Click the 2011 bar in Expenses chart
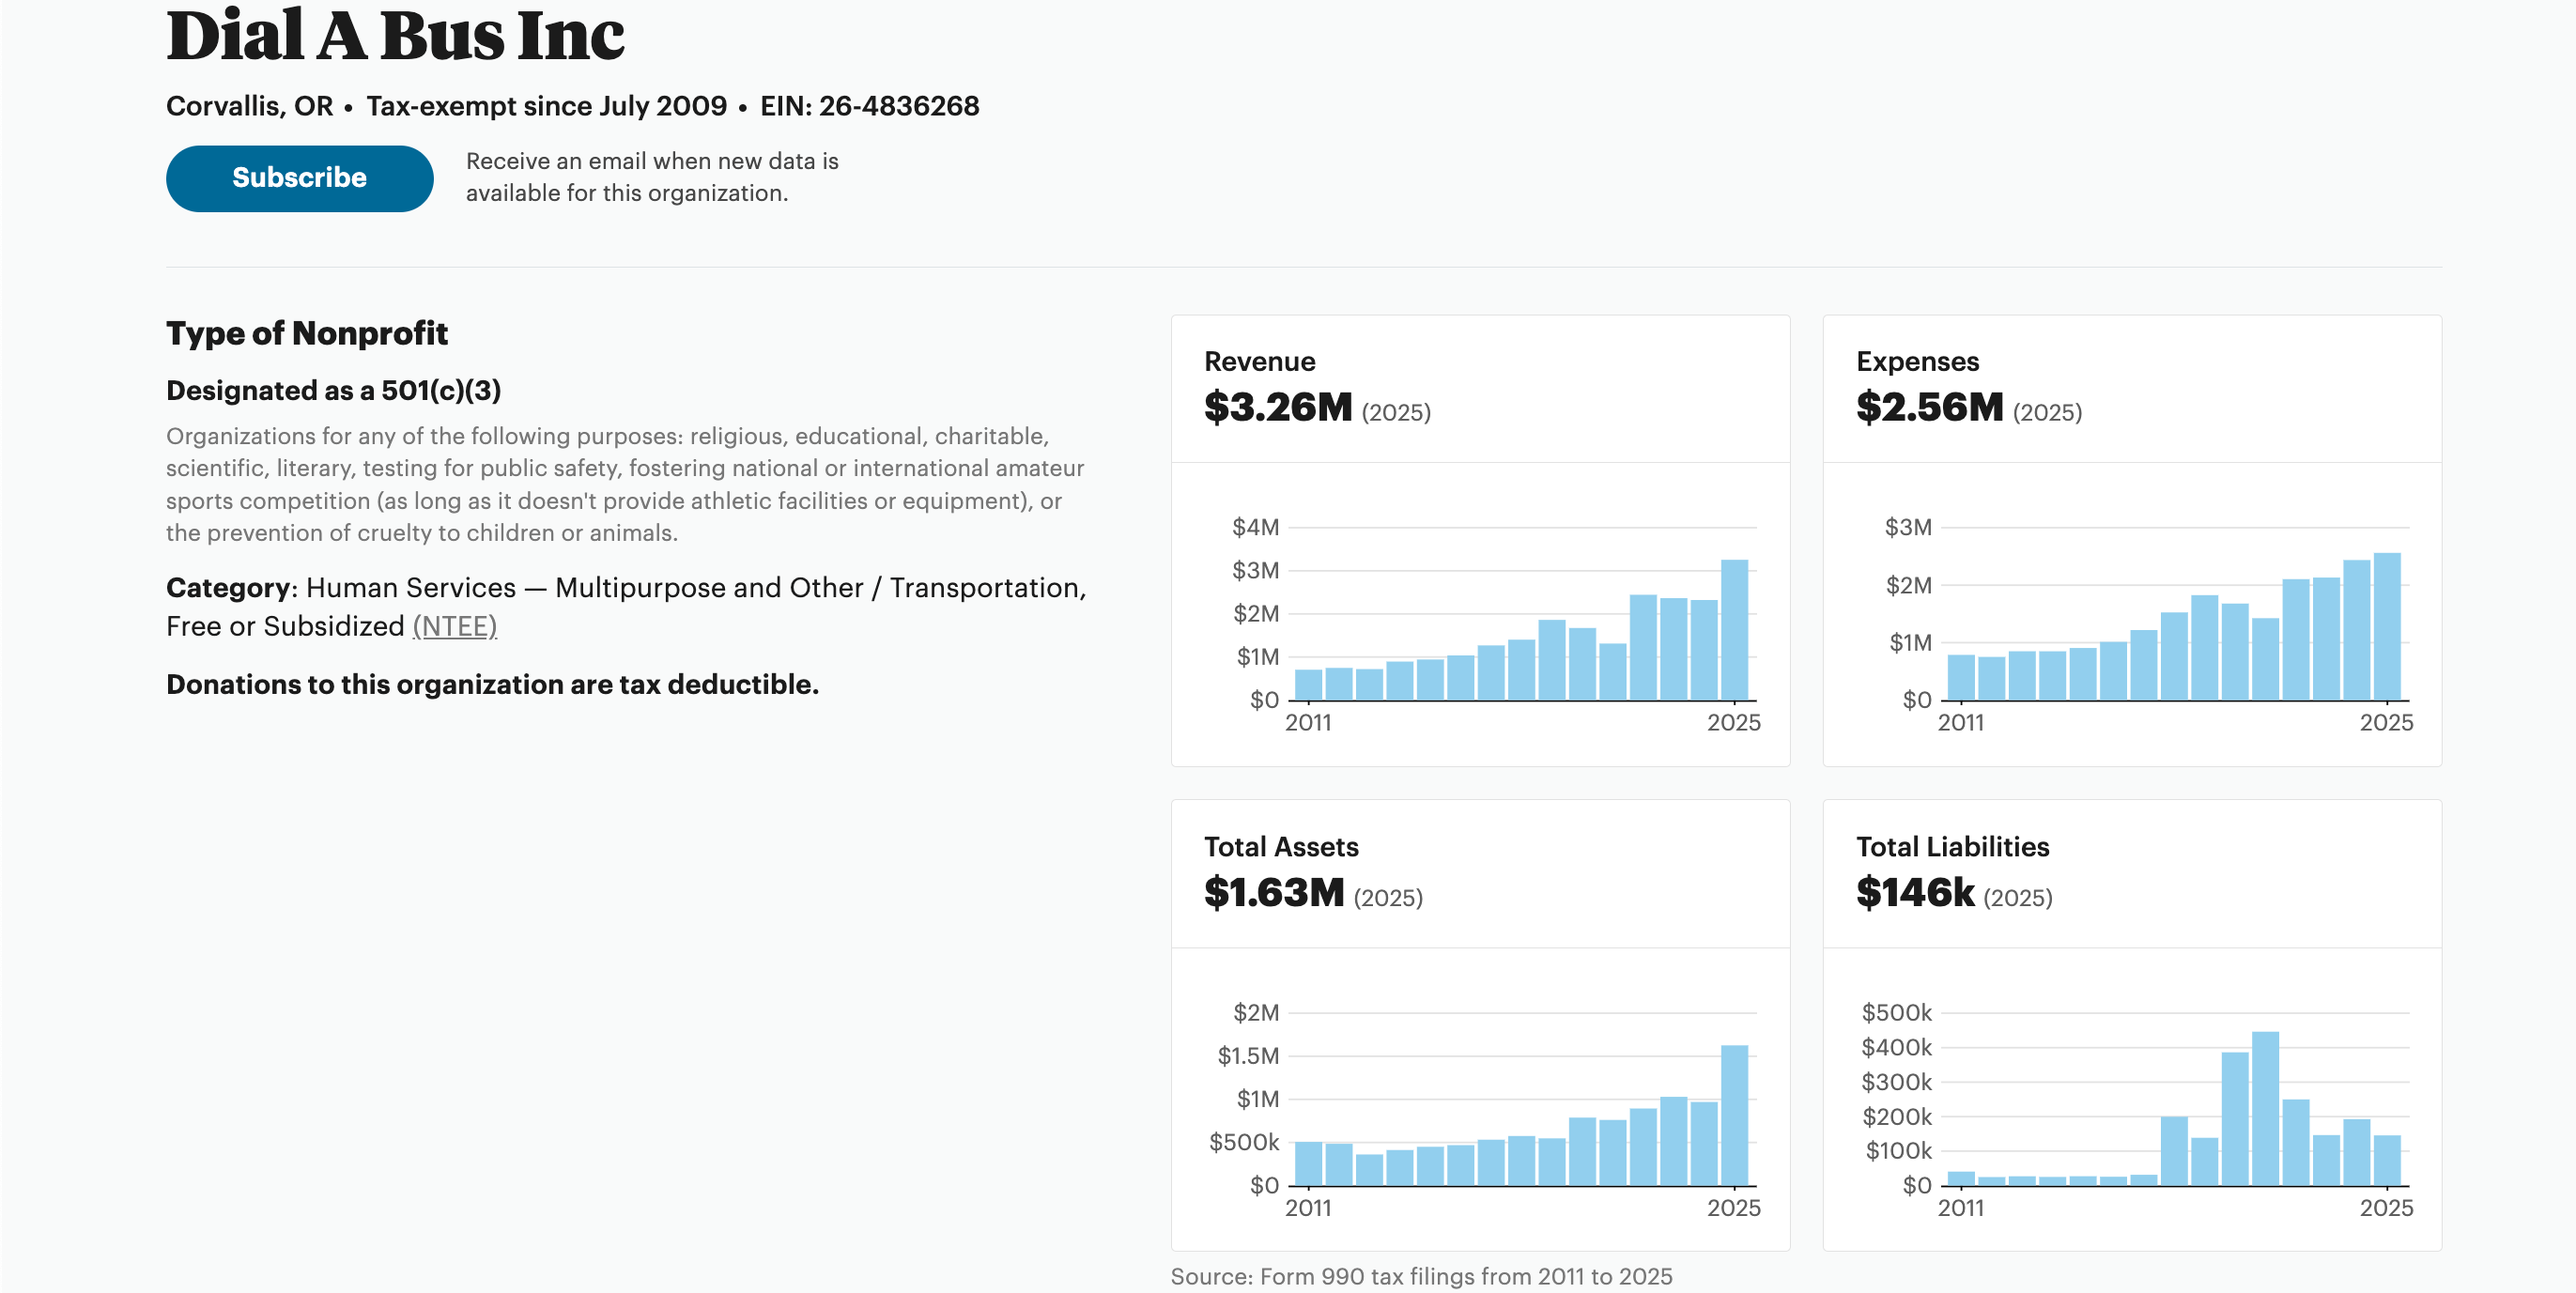This screenshot has height=1293, width=2576. click(1961, 678)
